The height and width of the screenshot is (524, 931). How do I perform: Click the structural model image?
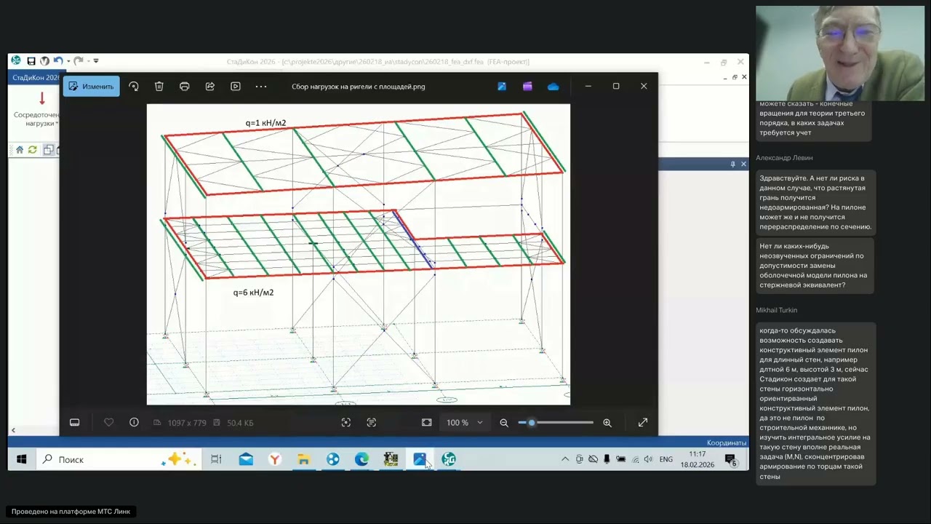[359, 254]
